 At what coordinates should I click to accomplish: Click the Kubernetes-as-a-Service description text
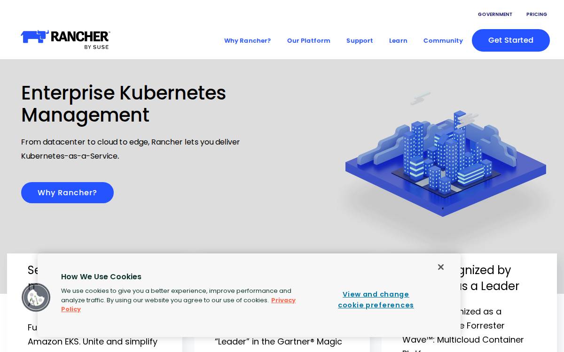pos(131,149)
